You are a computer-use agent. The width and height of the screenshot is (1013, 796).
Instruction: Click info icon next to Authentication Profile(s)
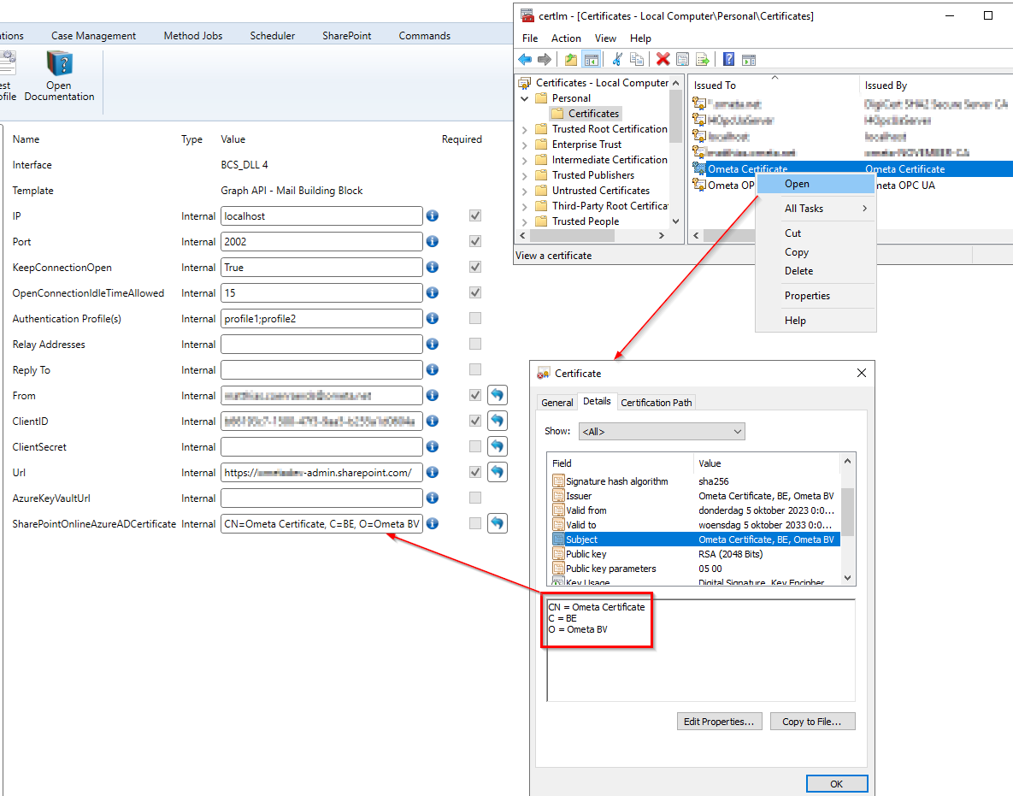click(x=433, y=318)
